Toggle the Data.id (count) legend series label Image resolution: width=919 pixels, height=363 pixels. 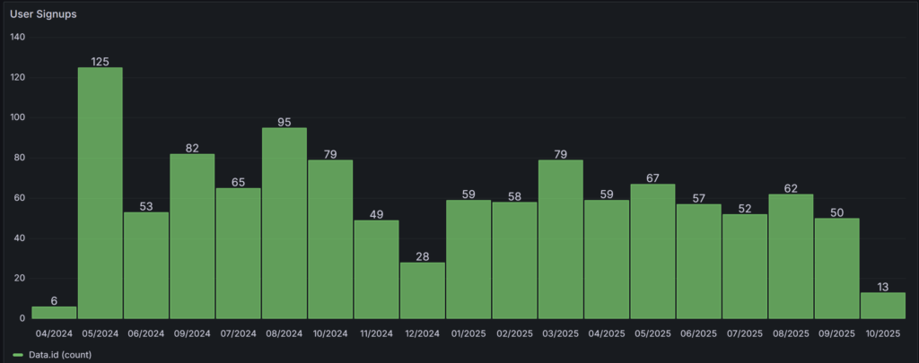[59, 355]
